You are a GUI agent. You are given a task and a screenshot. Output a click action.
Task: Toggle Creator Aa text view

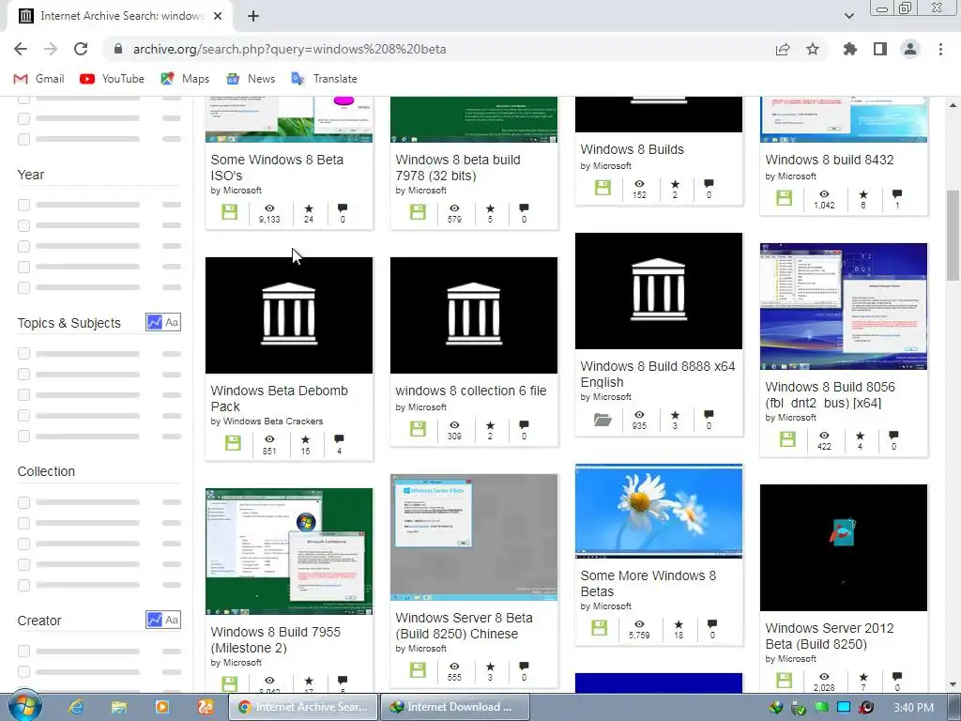tap(173, 620)
